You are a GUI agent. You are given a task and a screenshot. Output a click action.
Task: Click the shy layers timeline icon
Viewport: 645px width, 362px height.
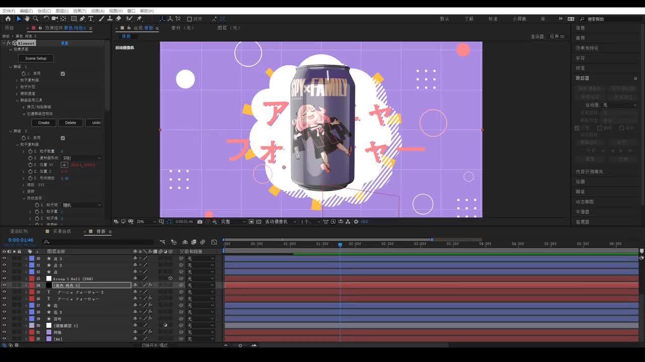point(185,242)
